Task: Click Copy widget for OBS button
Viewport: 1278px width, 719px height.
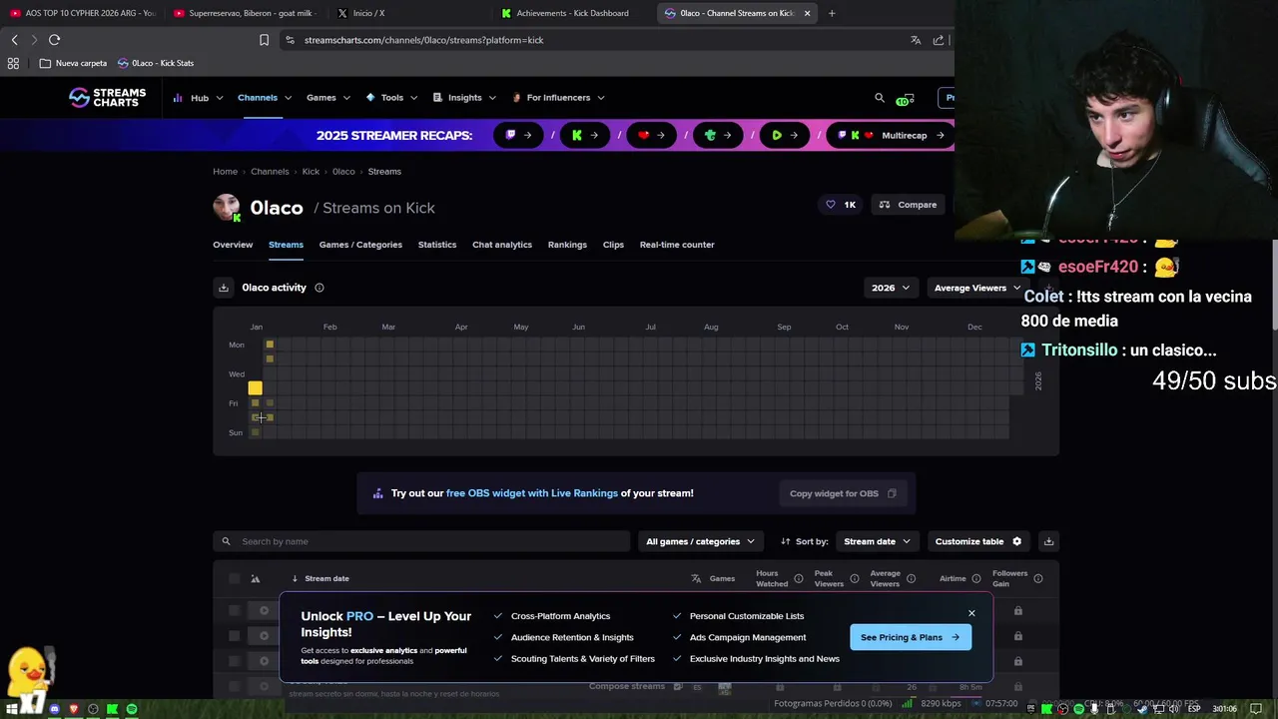Action: click(x=843, y=493)
